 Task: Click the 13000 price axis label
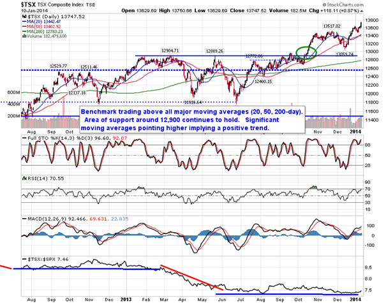pos(371,52)
